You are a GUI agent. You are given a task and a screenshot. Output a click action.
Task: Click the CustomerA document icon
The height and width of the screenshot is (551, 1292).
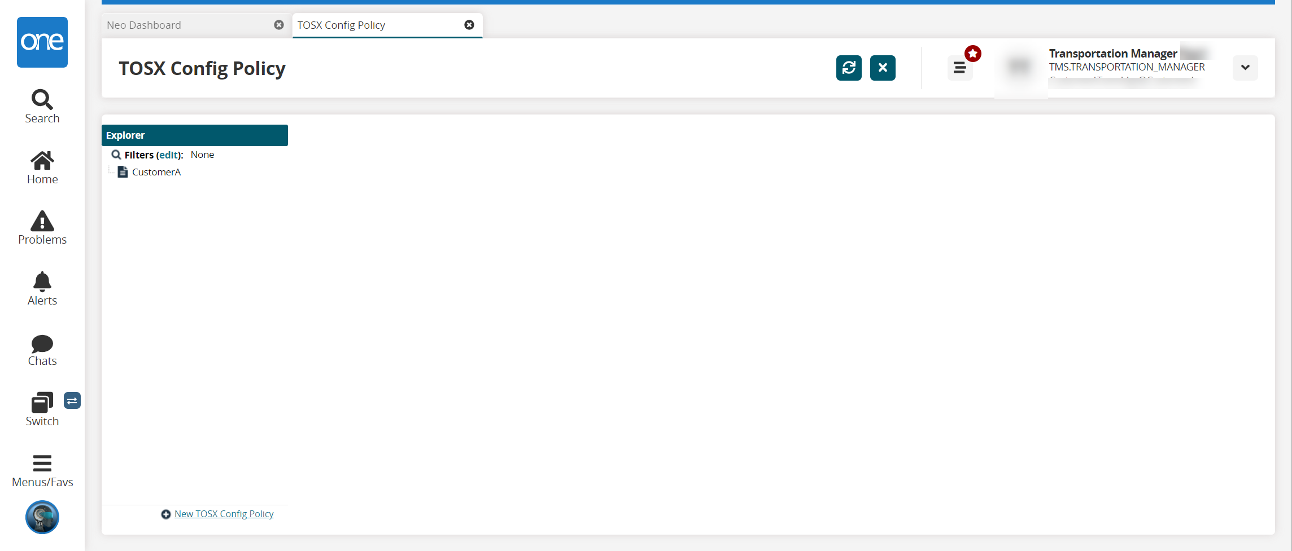(x=123, y=172)
